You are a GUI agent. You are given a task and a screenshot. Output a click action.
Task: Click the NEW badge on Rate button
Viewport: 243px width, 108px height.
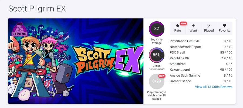point(183,23)
